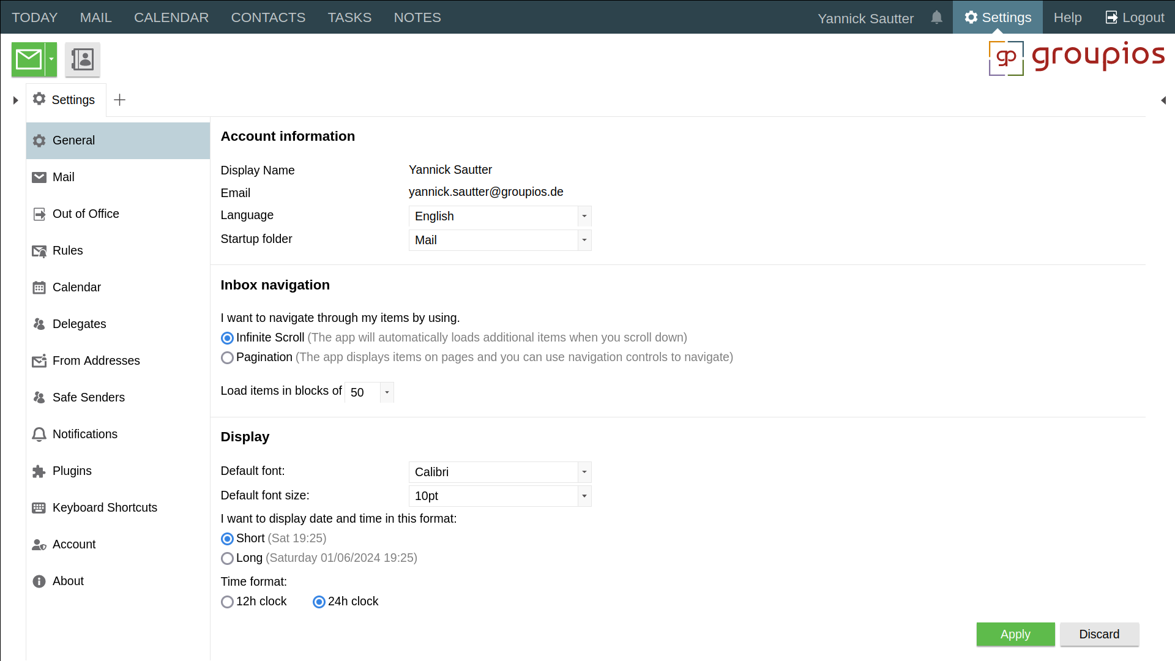Open a new tab with the plus button
This screenshot has width=1175, height=661.
point(120,100)
